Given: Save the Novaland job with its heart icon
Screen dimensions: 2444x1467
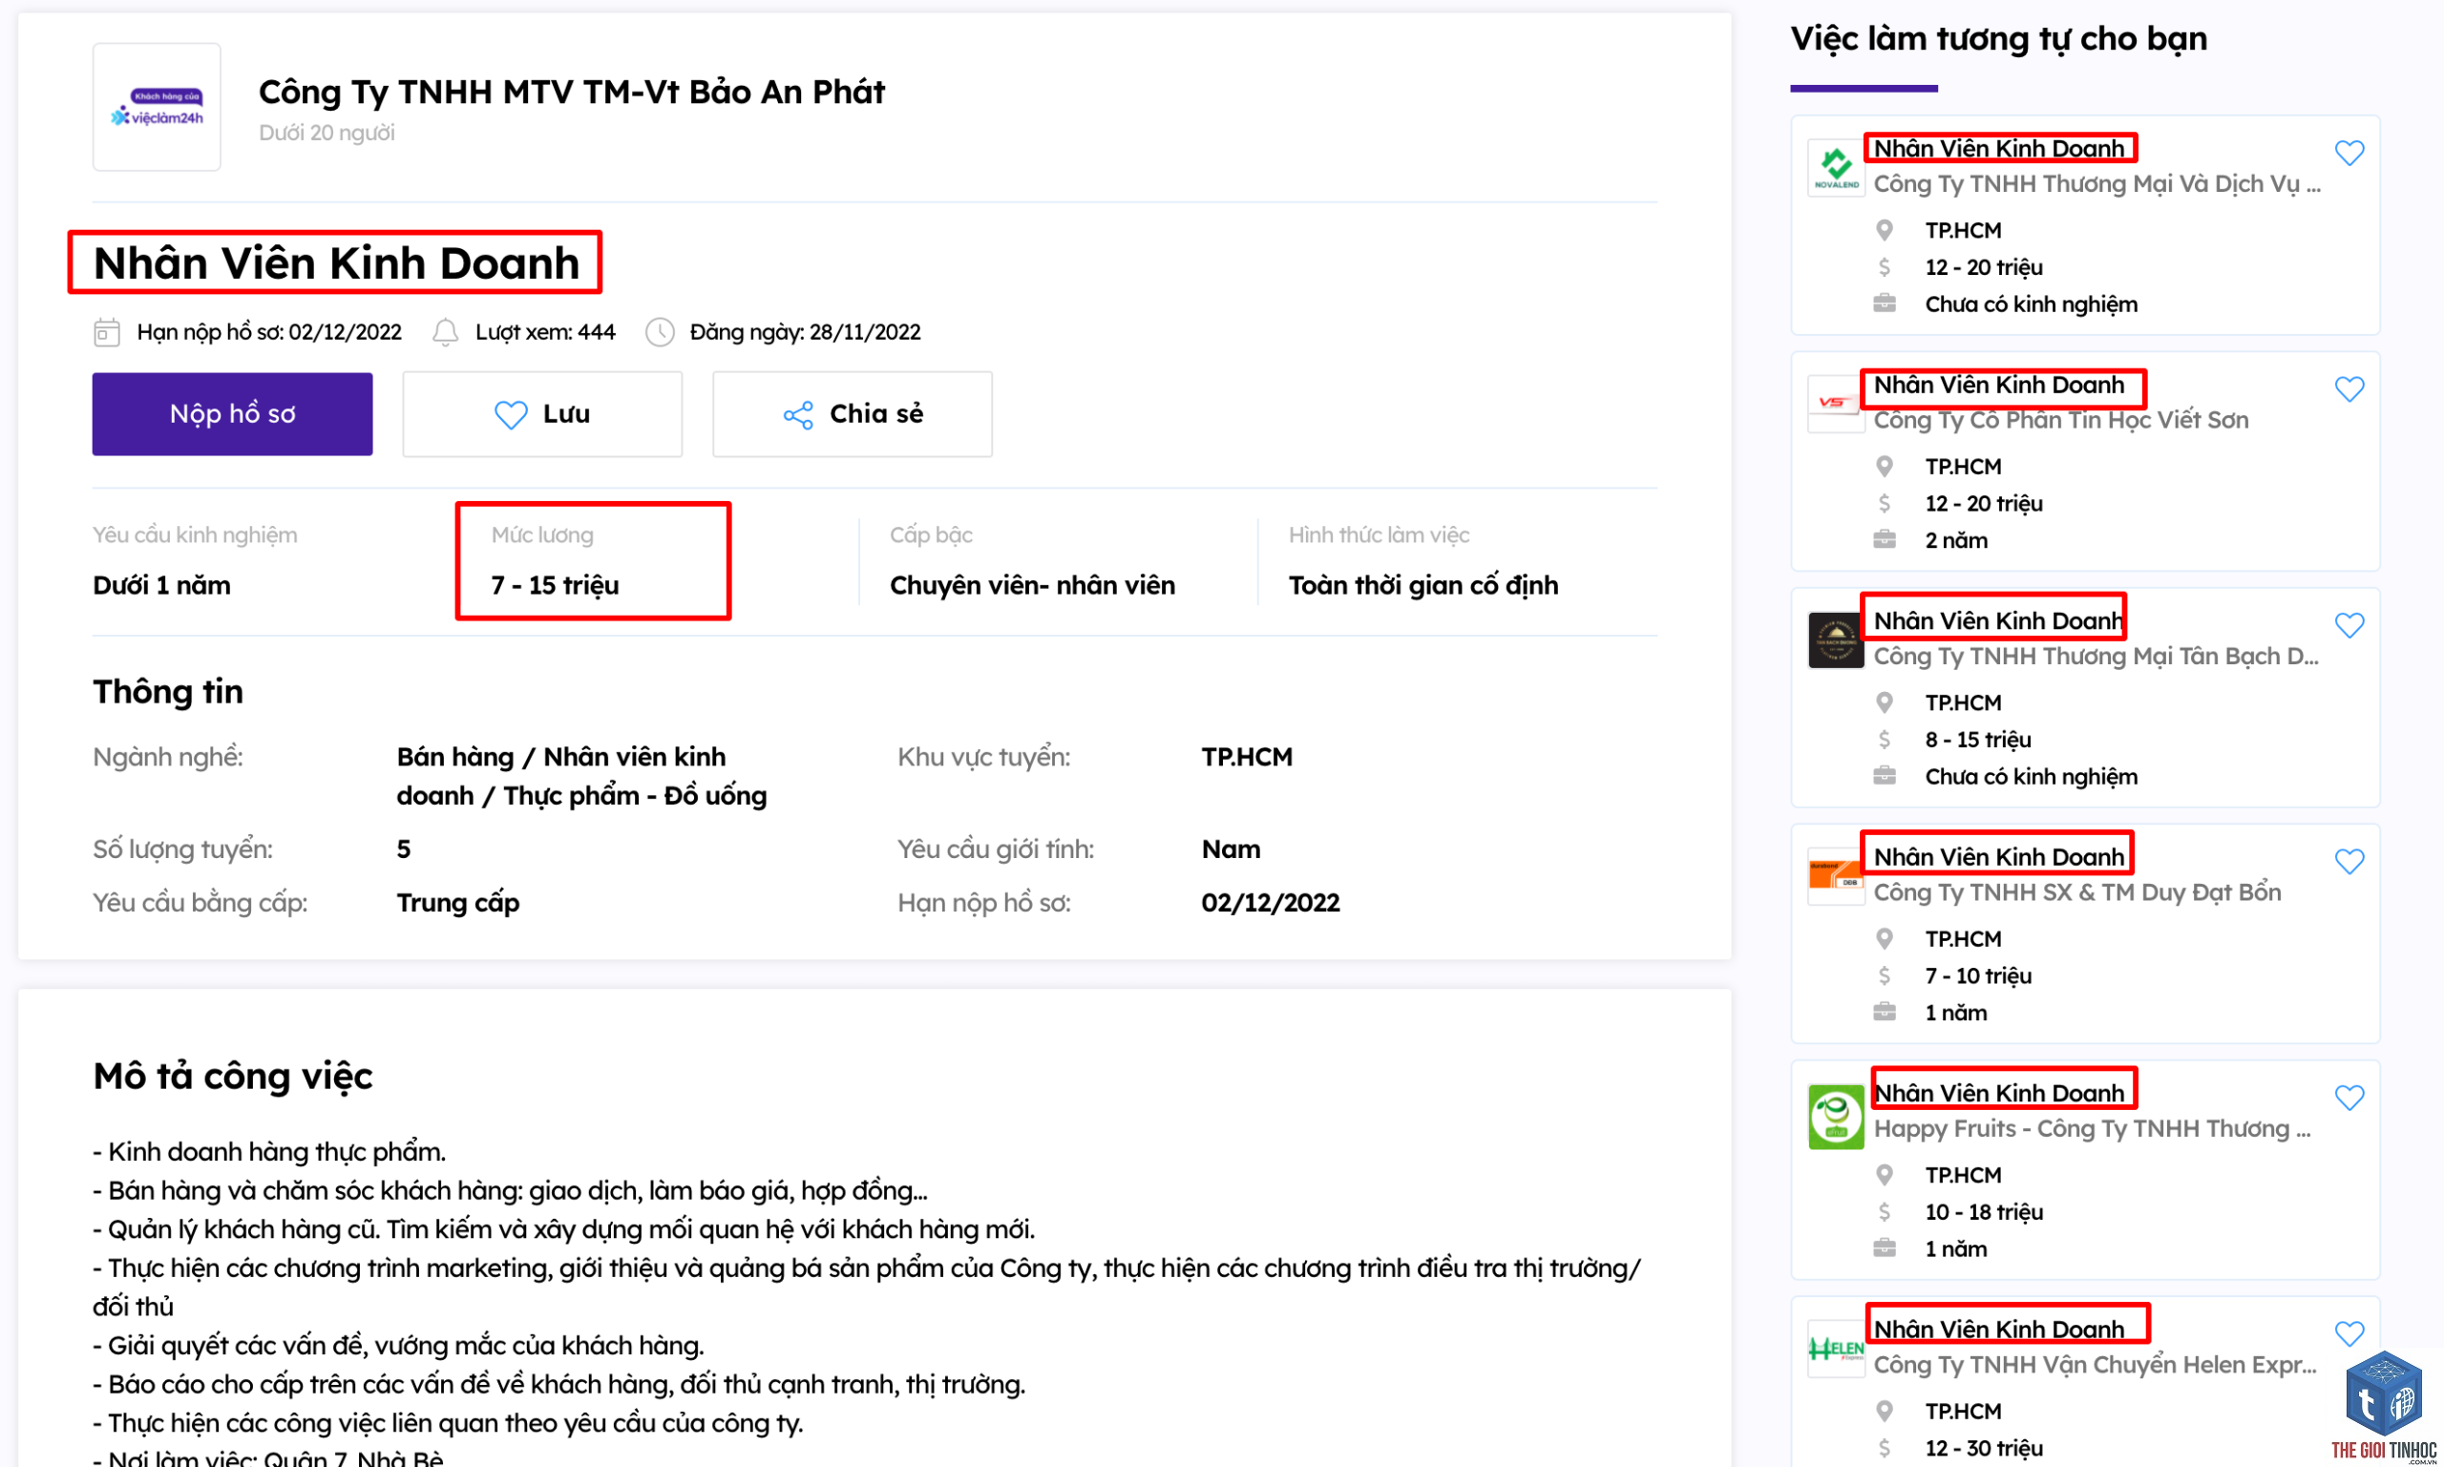Looking at the screenshot, I should coord(2349,154).
